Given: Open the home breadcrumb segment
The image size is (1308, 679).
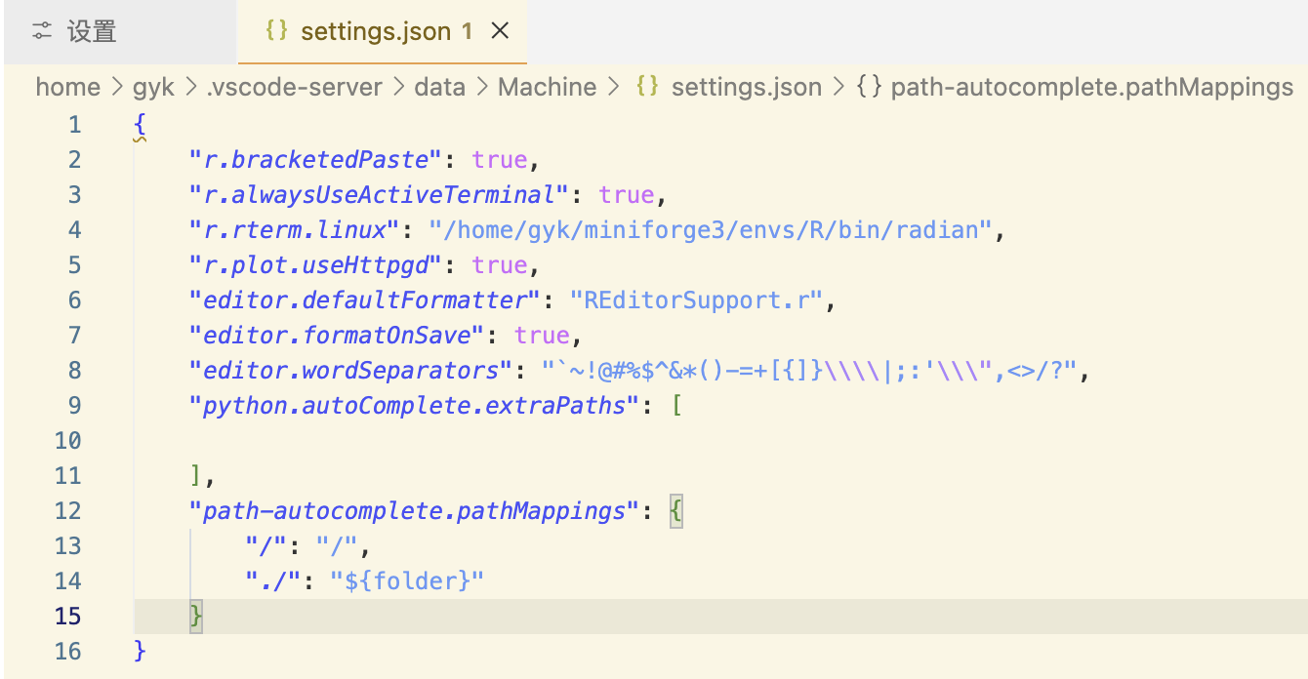Looking at the screenshot, I should 68,87.
